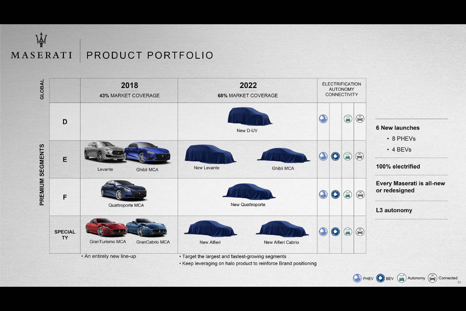The height and width of the screenshot is (311, 466).
Task: Click the New Alfieri Cabrio caption
Action: (x=281, y=242)
